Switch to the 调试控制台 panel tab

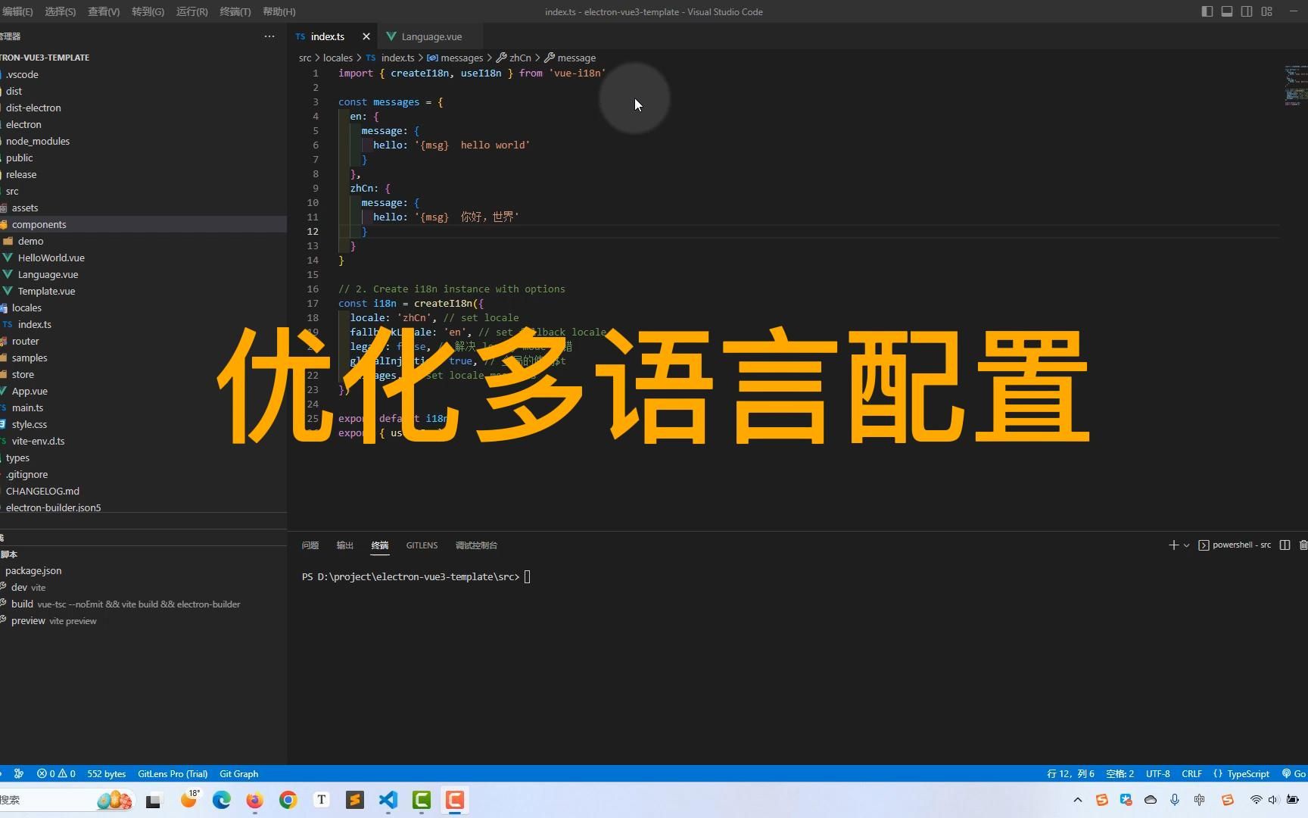[476, 545]
